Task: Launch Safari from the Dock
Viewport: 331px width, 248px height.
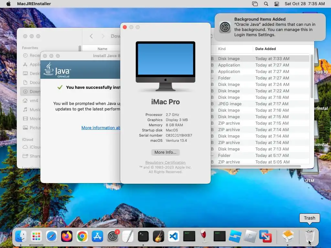Action: point(51,236)
